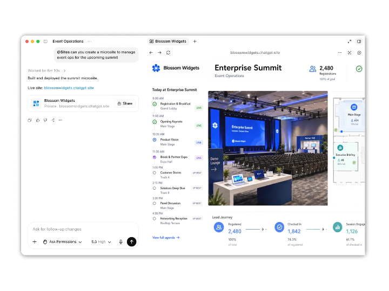Toggle the right split panel icon
The image size is (389, 291).
click(359, 41)
